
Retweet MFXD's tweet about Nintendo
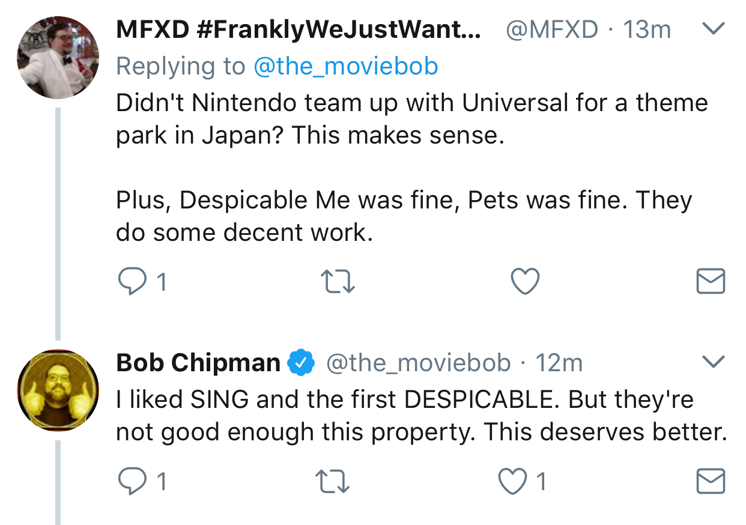click(x=338, y=281)
